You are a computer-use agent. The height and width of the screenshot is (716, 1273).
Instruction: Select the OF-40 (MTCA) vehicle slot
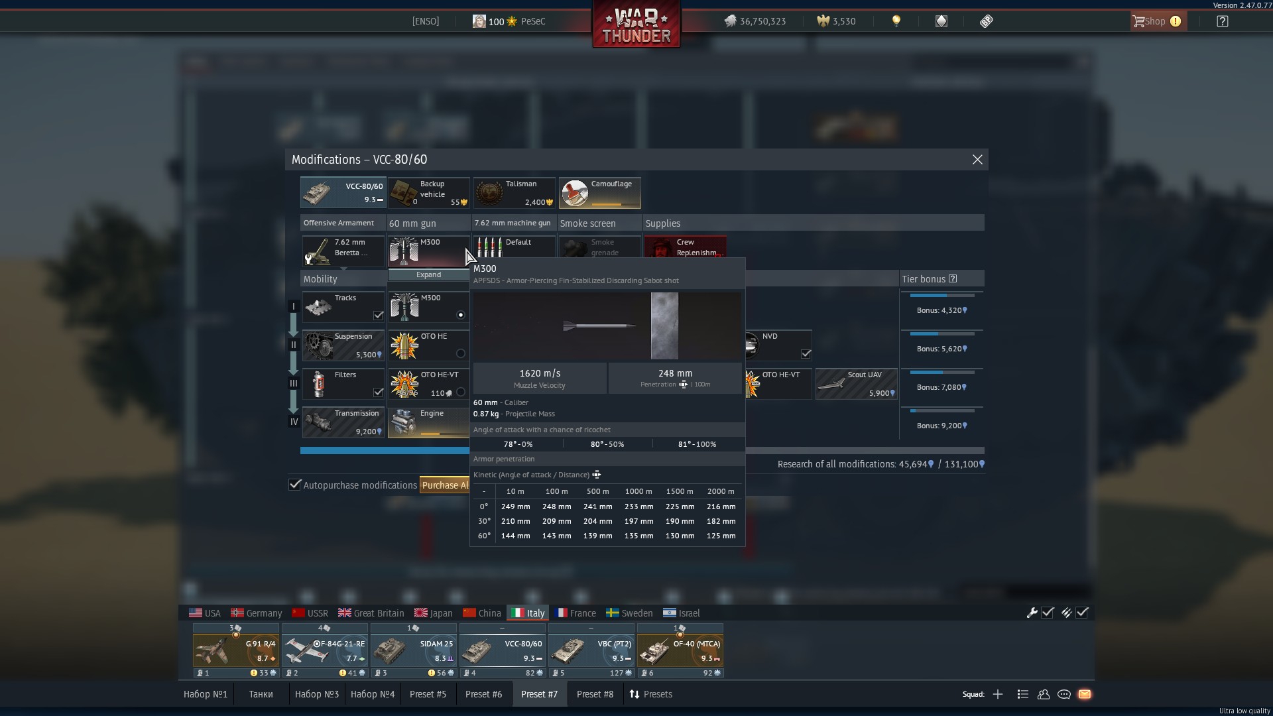point(680,650)
